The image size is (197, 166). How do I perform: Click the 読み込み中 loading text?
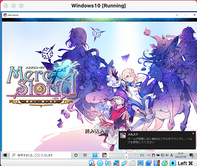point(97,131)
